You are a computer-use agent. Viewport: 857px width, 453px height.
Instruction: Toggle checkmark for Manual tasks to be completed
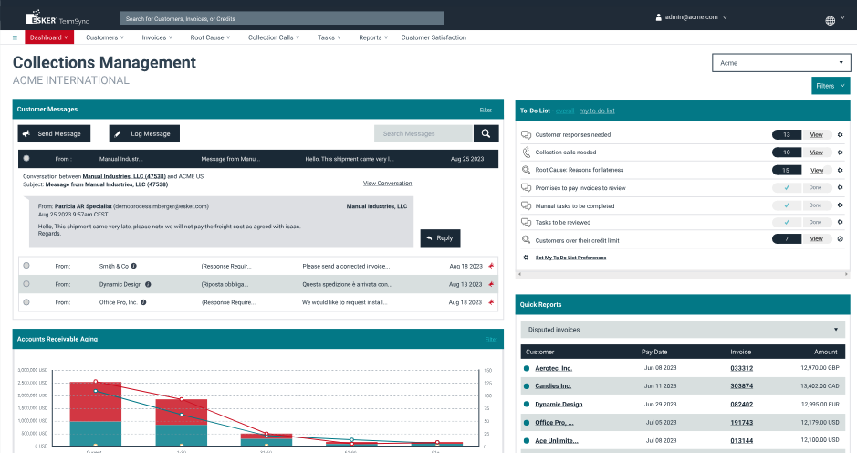coord(787,205)
